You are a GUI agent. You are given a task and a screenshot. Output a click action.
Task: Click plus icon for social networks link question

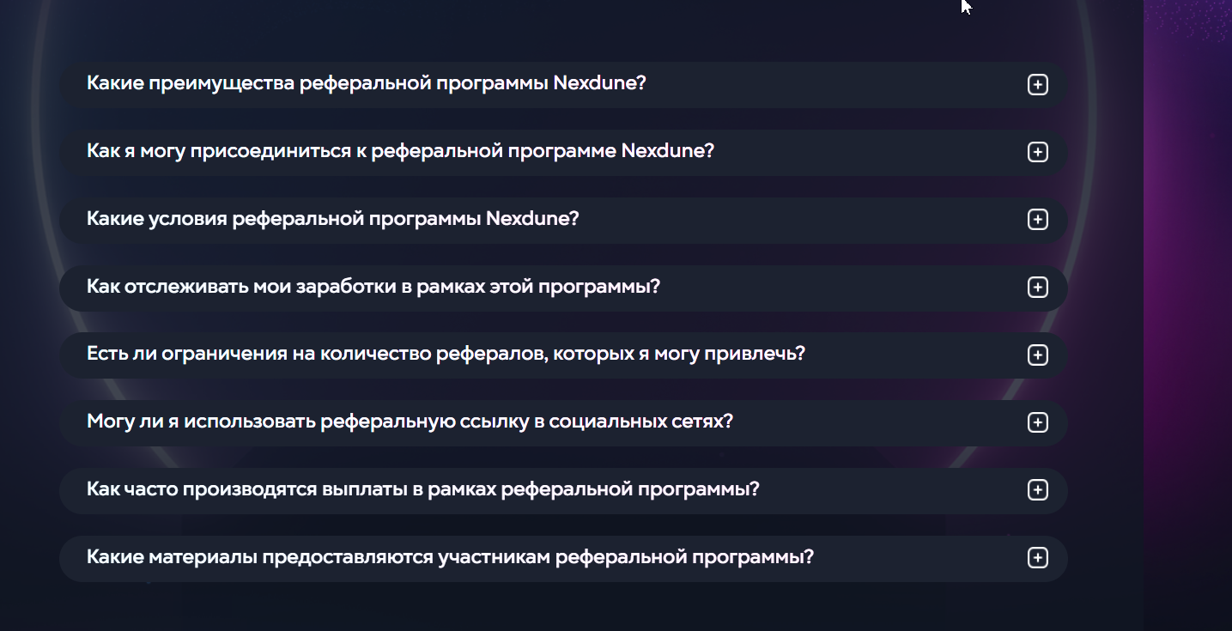(x=1038, y=422)
